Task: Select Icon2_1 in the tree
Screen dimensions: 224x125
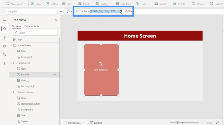Action: [x=25, y=98]
